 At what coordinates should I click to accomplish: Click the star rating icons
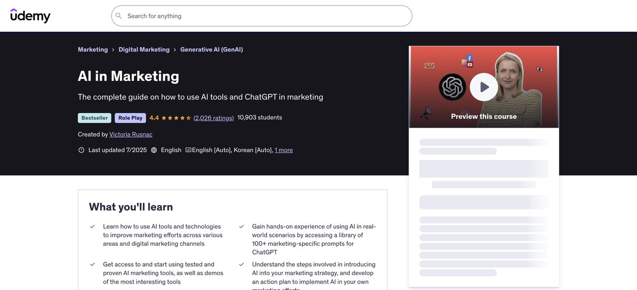pos(176,118)
